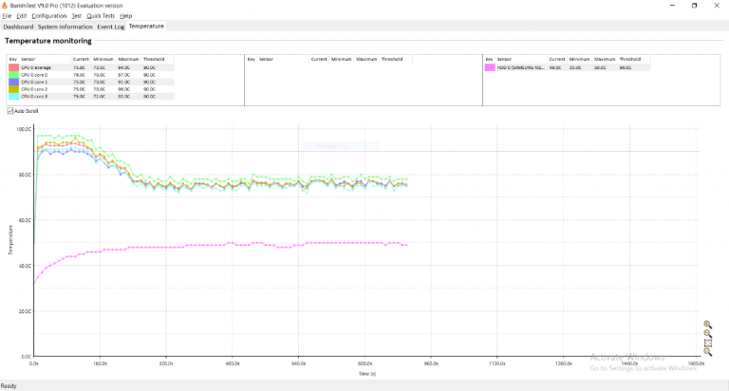Click the Threshold column header in CPU table
The width and height of the screenshot is (729, 391).
pyautogui.click(x=153, y=59)
